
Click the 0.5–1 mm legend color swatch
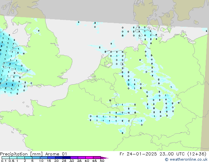(x=13, y=158)
